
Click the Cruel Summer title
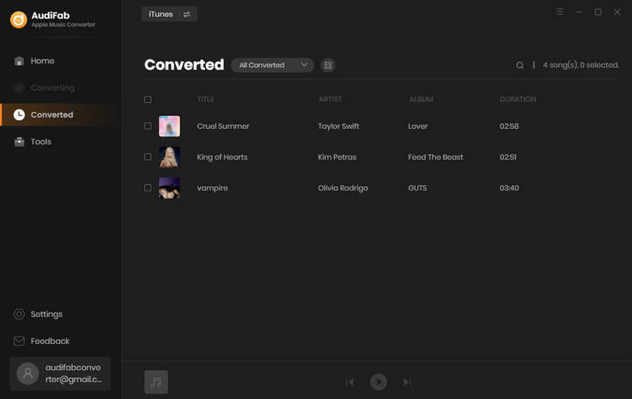tap(223, 126)
